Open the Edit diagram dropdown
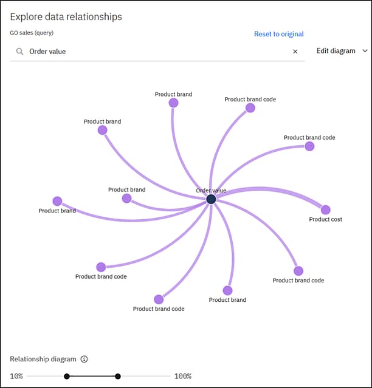Screen dimensions: 372x388 click(336, 51)
